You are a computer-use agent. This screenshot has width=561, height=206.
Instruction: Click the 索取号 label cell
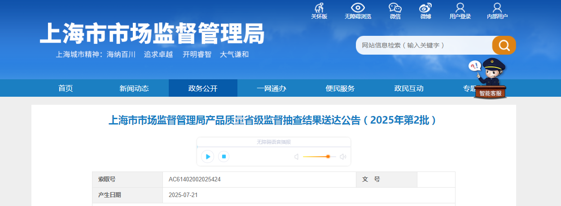pyautogui.click(x=127, y=180)
